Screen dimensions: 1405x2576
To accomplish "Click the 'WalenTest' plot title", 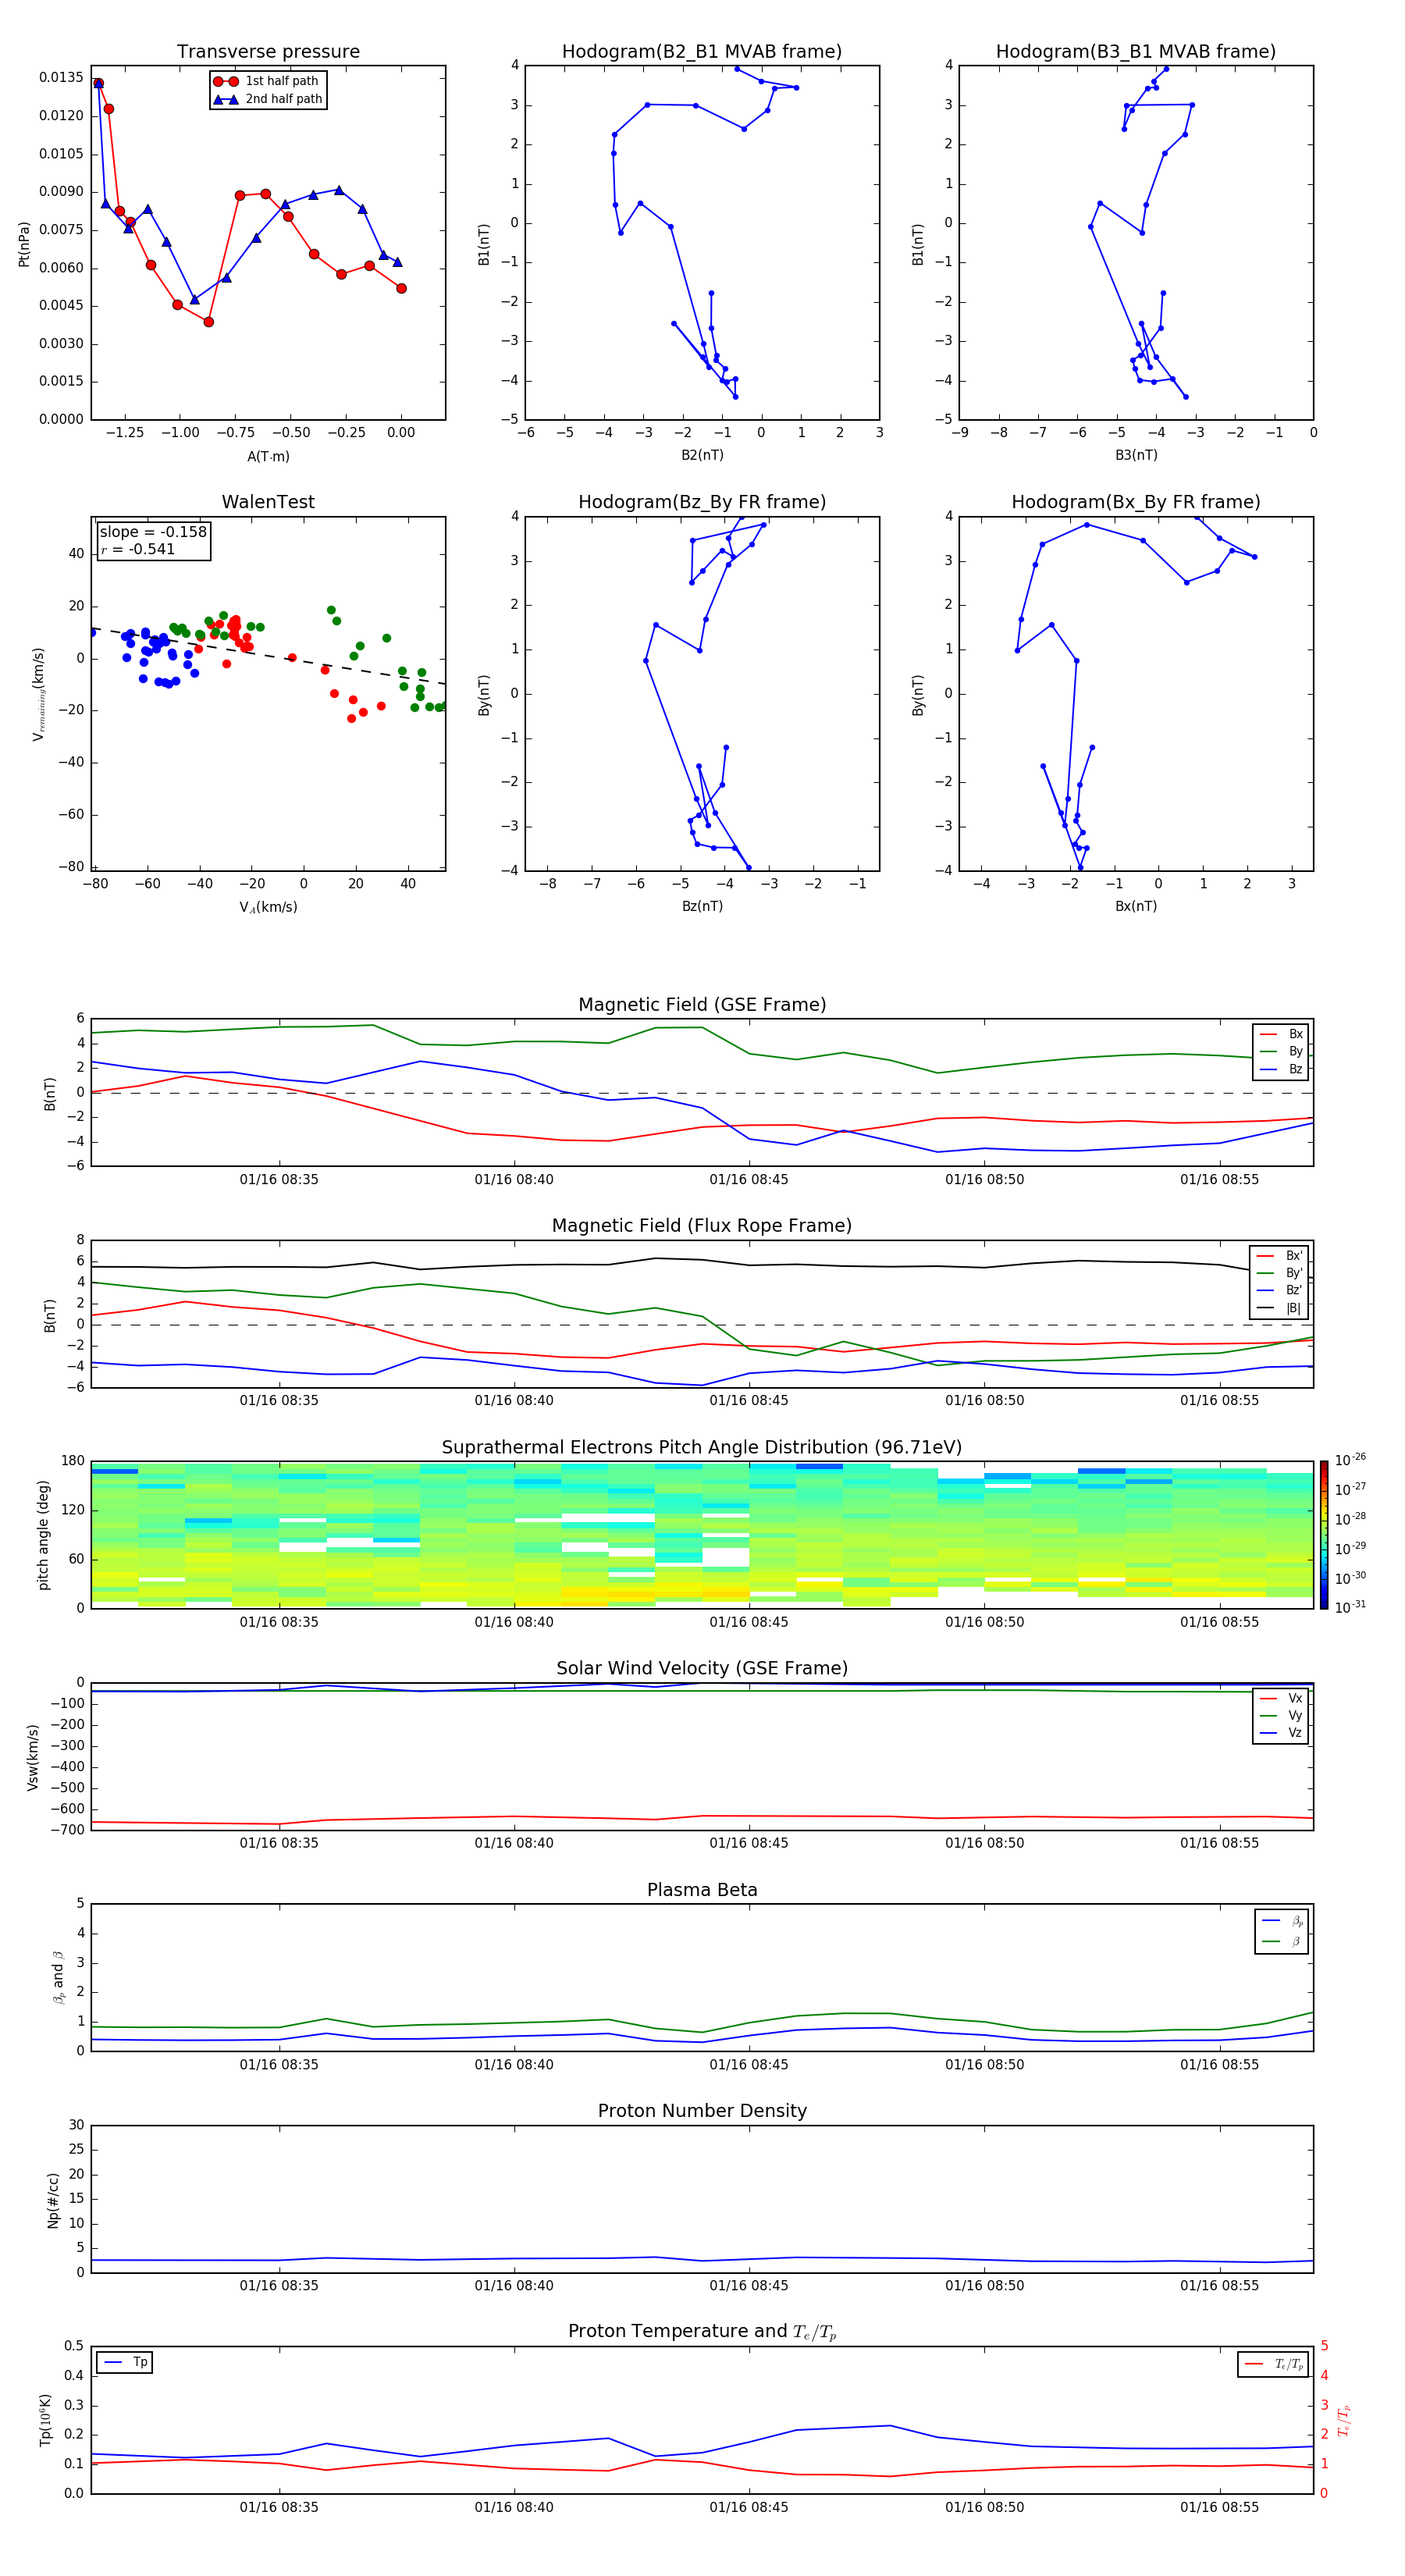I will tap(268, 502).
